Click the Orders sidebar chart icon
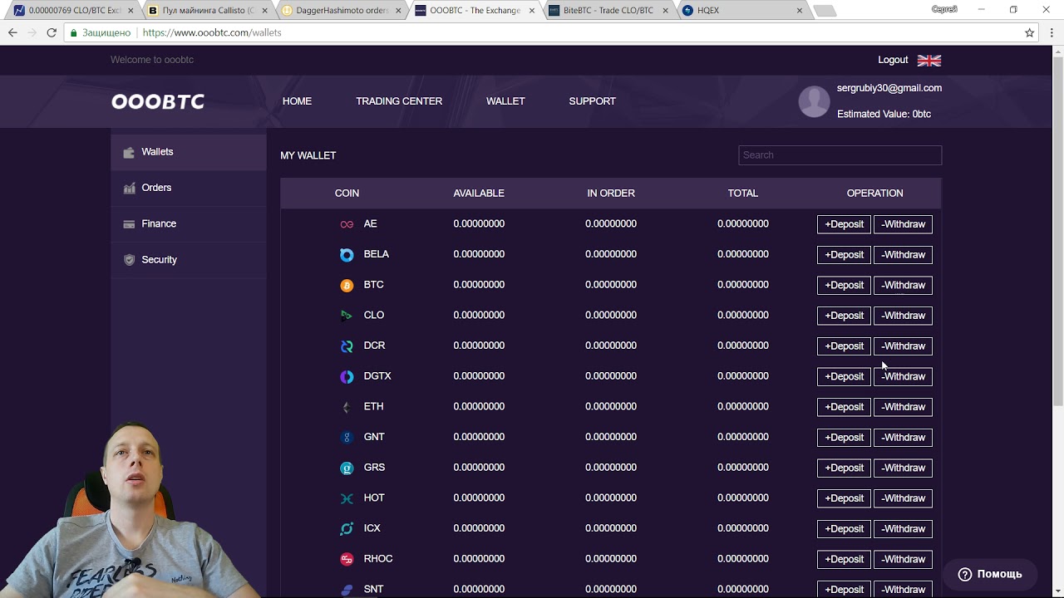The height and width of the screenshot is (598, 1064). 129,189
